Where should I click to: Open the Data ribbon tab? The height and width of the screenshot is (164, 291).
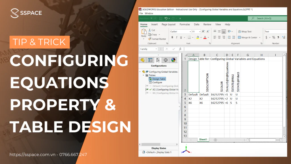(x=197, y=24)
